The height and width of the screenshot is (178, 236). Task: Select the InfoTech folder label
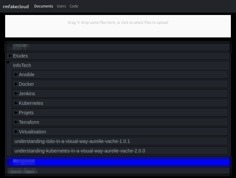22,65
